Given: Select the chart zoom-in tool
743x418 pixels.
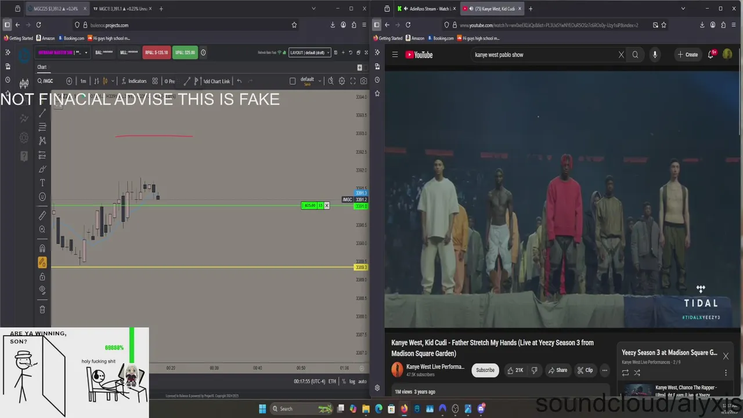Looking at the screenshot, I should click(x=42, y=229).
